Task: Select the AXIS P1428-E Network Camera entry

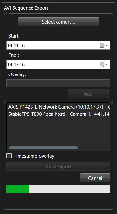Action: coord(59,107)
